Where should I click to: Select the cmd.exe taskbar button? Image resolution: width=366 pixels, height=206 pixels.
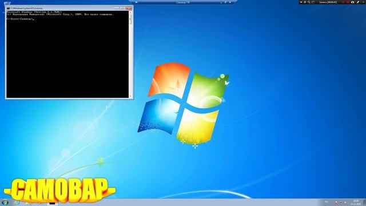coord(52,203)
